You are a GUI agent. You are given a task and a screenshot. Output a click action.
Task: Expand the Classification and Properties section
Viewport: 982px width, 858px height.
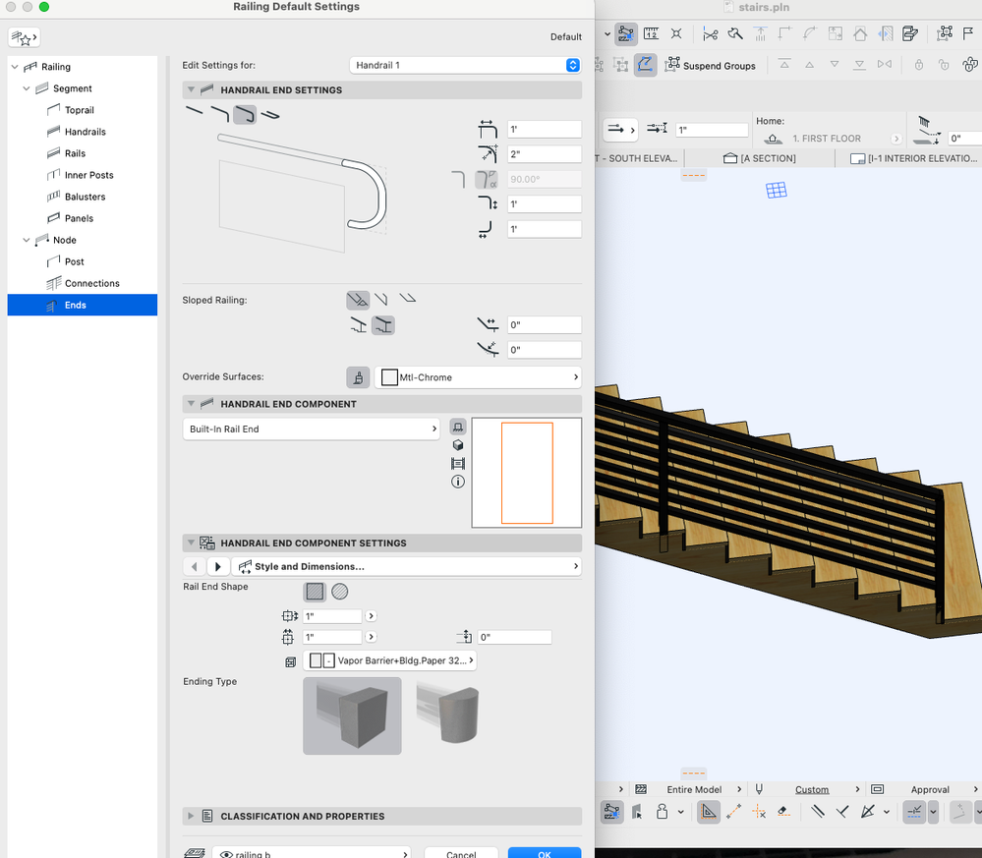(192, 816)
